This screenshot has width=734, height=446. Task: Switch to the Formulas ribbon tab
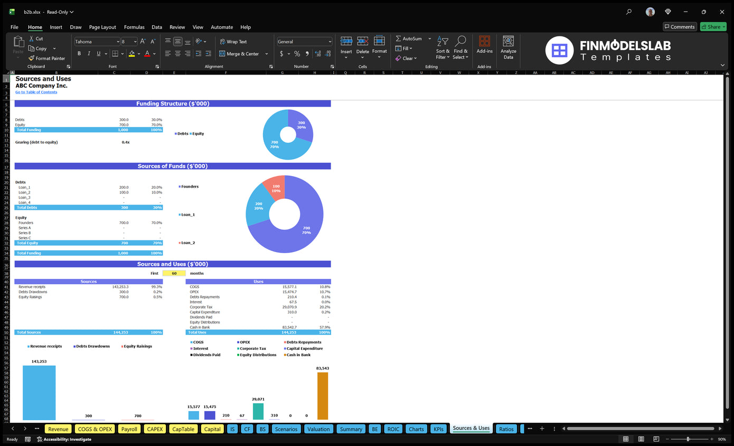(x=134, y=27)
